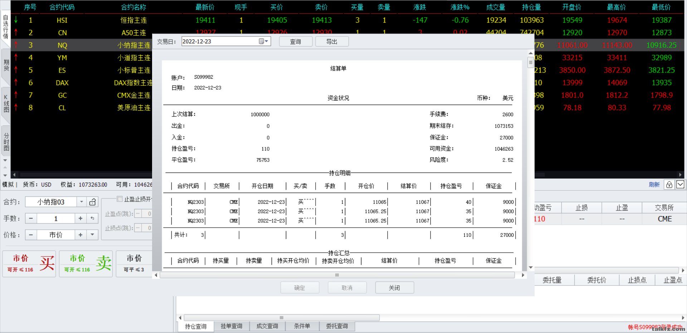
Task: Toggle the 止盈止损开仓 checkbox
Action: tap(120, 199)
